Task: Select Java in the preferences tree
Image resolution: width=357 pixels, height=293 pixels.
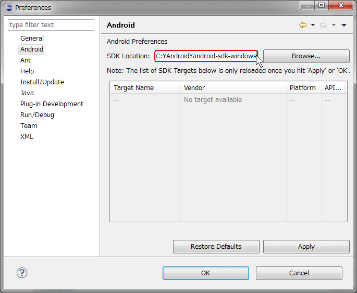Action: [x=27, y=93]
